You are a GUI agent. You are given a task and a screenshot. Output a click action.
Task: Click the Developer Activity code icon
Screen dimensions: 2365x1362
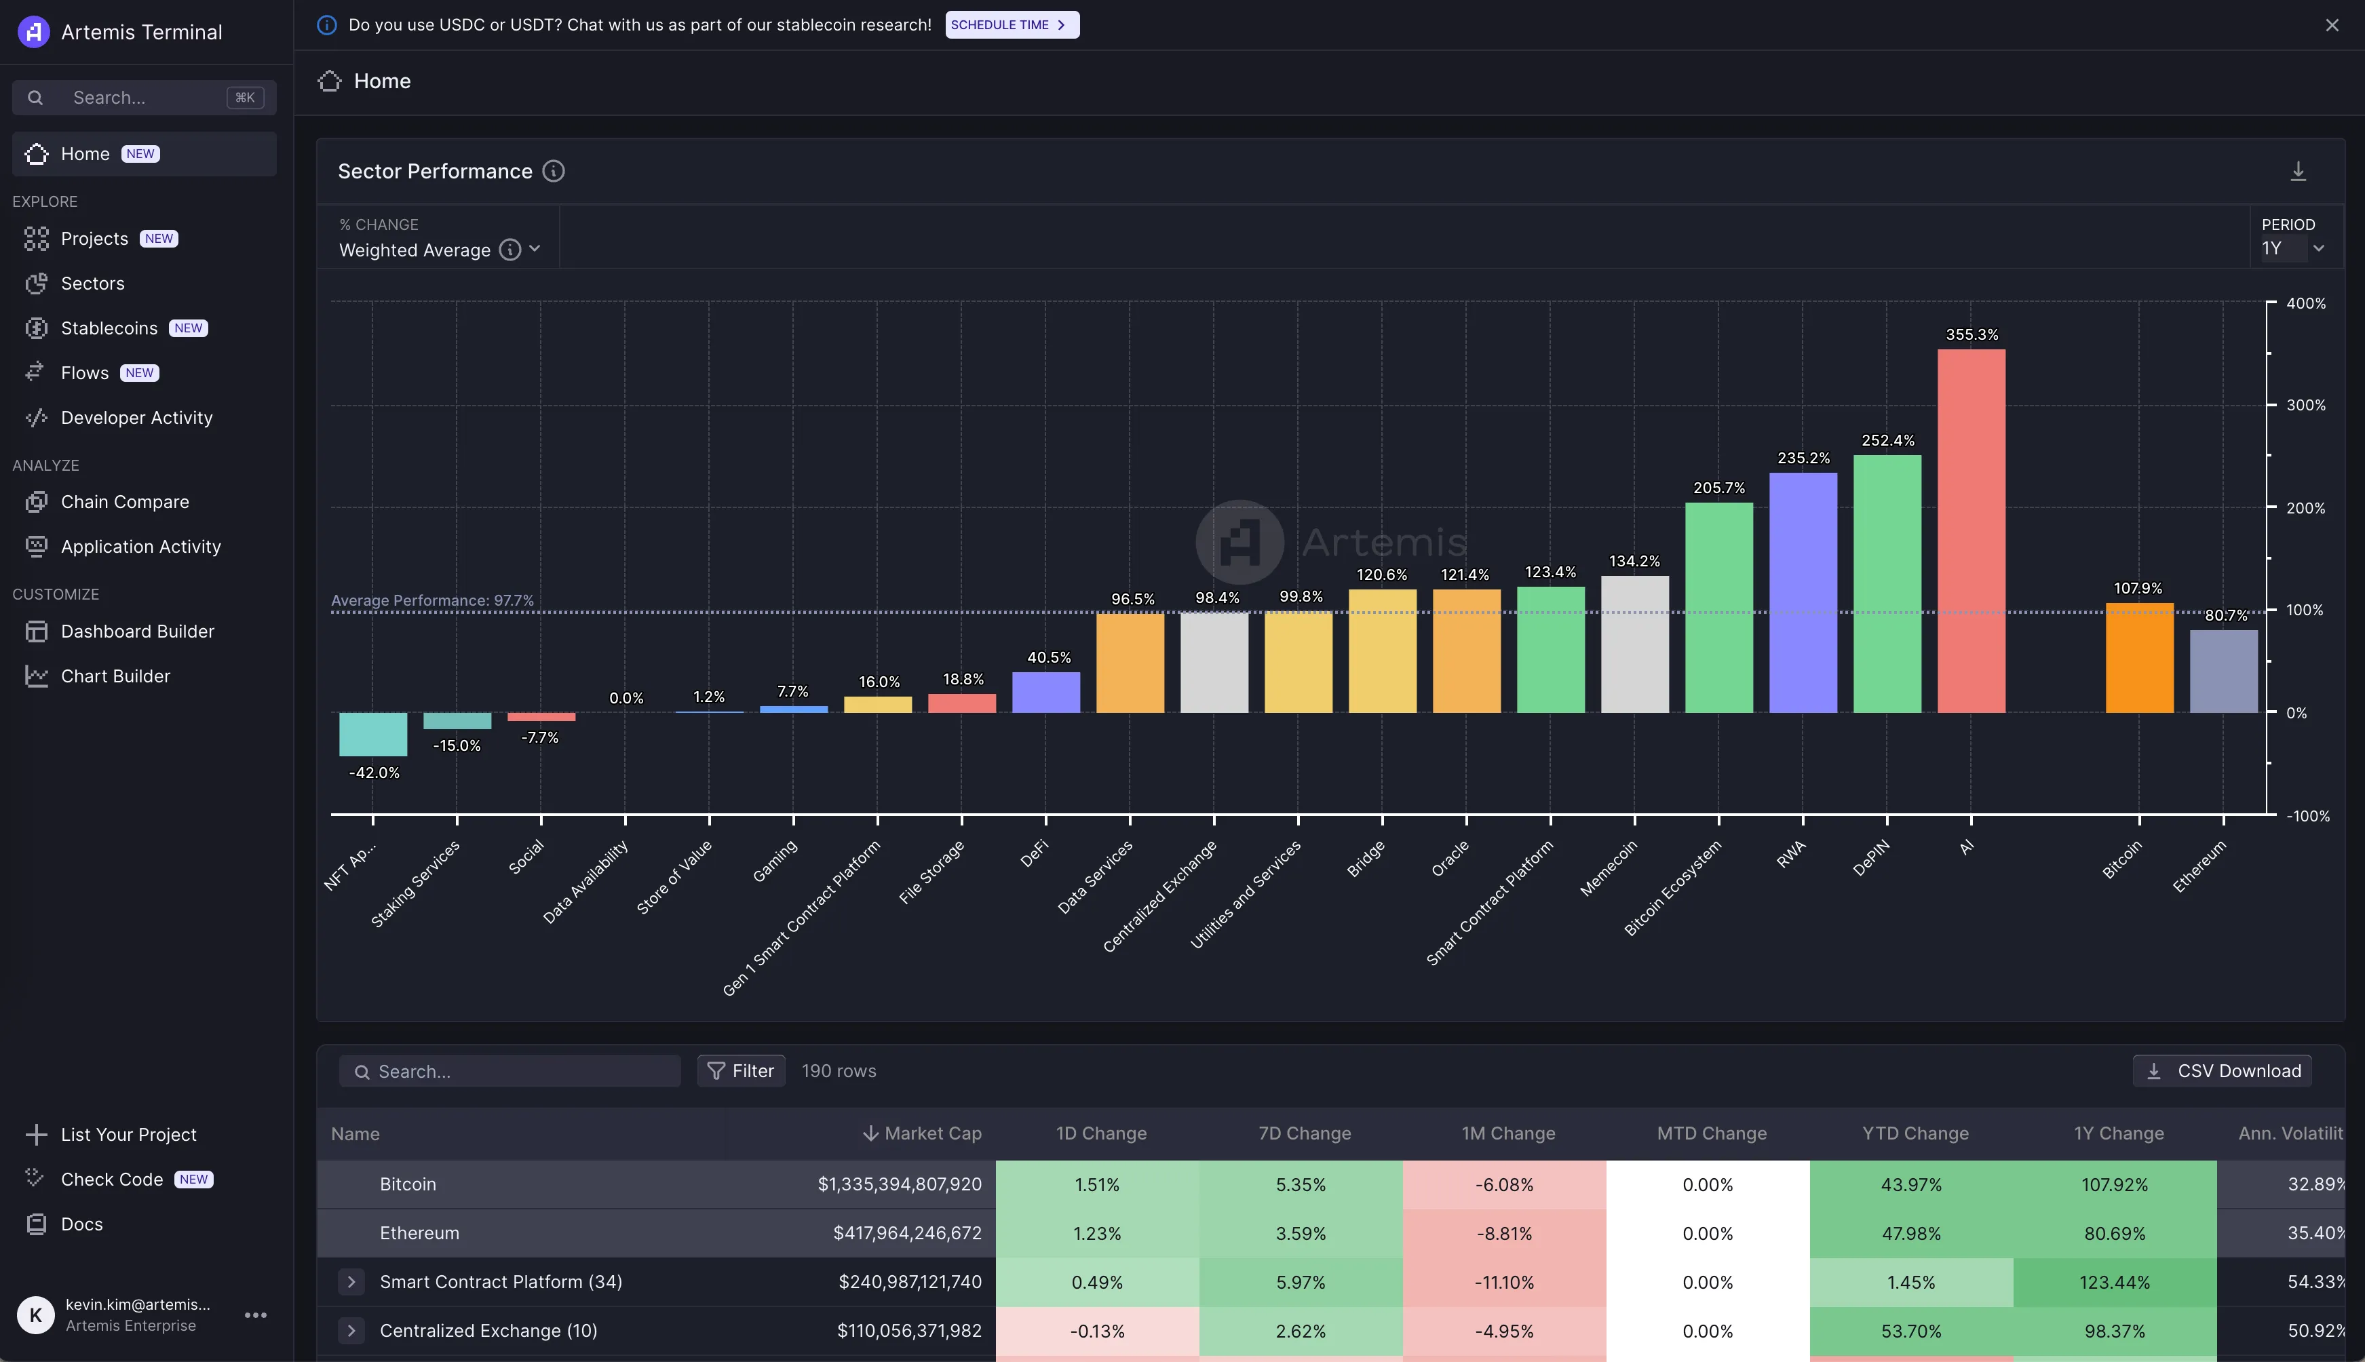click(x=37, y=417)
